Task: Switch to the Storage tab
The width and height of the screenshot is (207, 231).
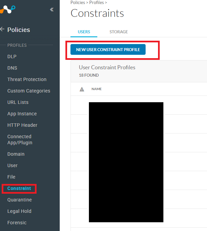Action: pos(118,32)
